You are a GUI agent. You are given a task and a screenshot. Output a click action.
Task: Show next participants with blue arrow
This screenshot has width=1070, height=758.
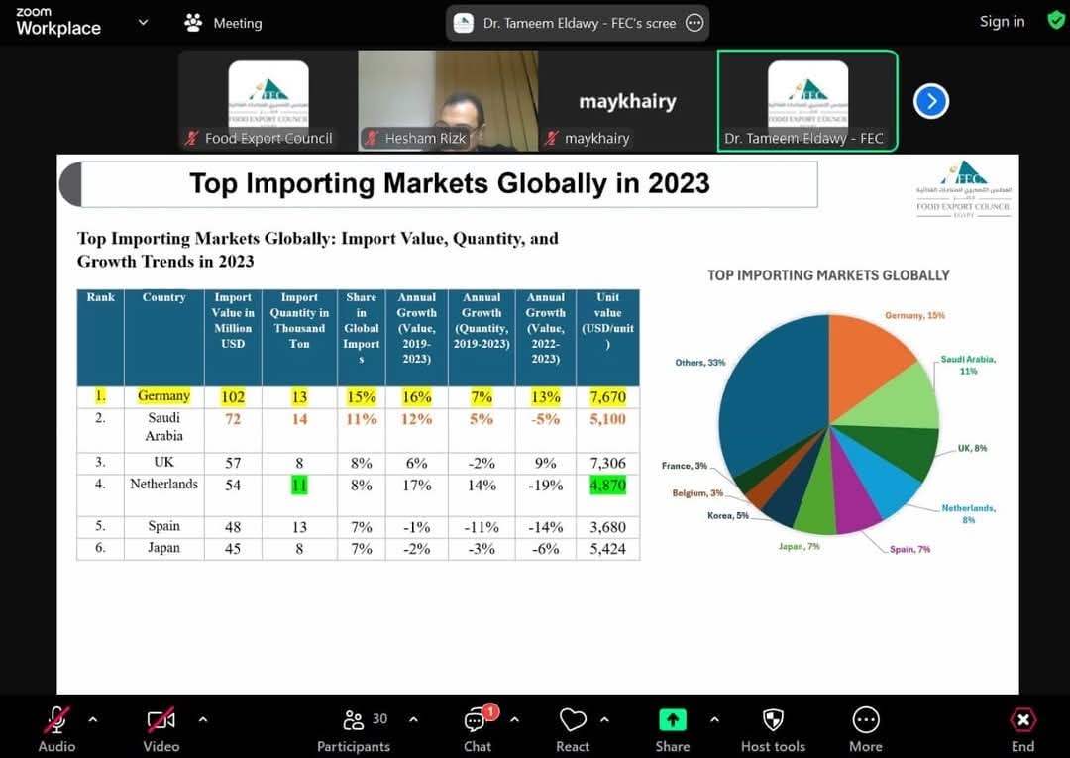click(930, 102)
